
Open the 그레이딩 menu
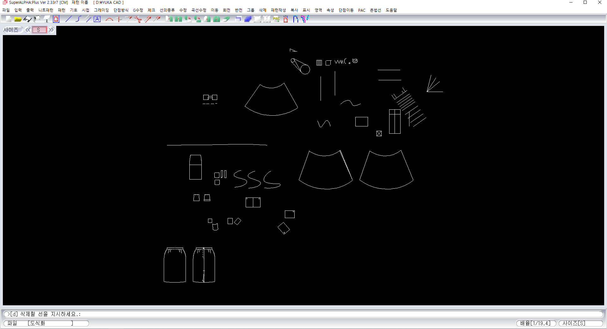101,10
